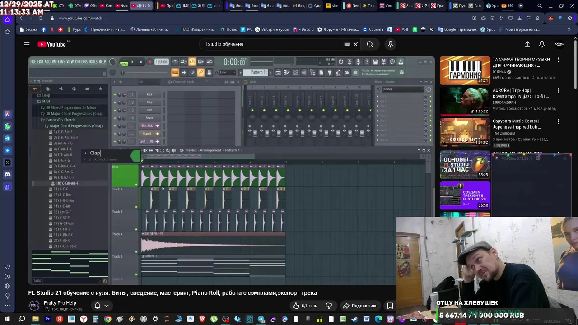Open the subscription bell dropdown chevron
The image size is (578, 325).
click(107, 306)
